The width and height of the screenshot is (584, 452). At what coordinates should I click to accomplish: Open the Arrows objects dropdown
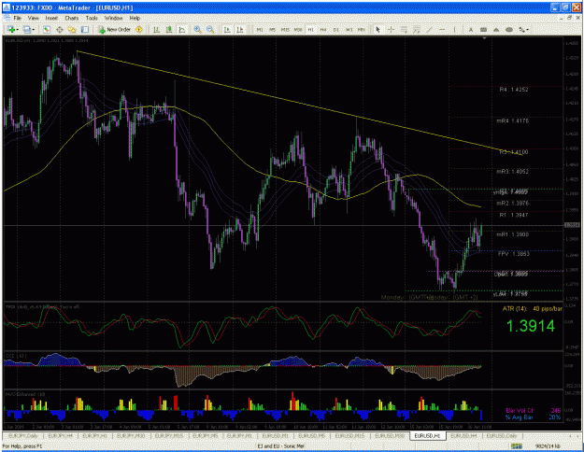pyautogui.click(x=523, y=29)
